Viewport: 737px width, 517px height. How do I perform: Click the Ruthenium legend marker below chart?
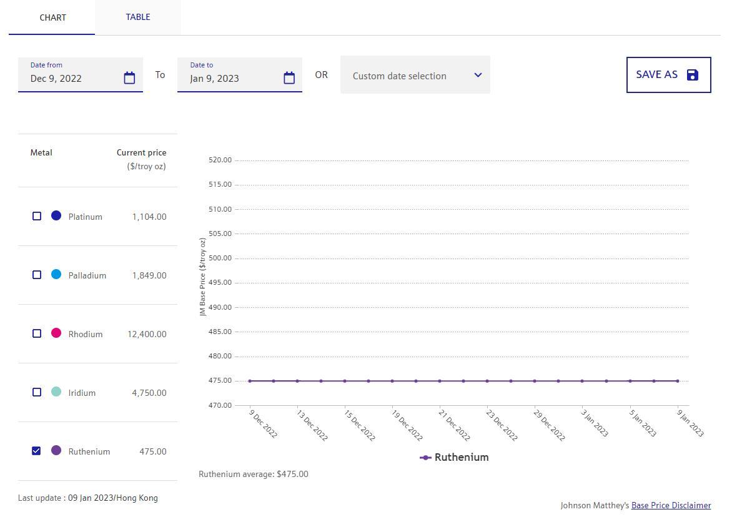click(x=426, y=458)
